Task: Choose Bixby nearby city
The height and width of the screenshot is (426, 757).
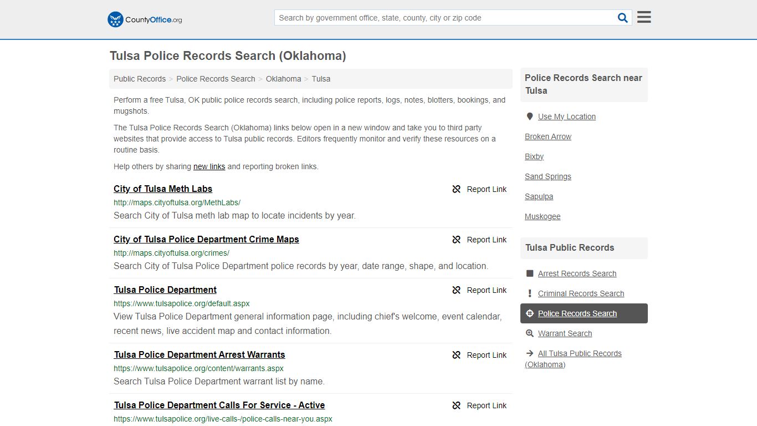Action: pos(534,156)
